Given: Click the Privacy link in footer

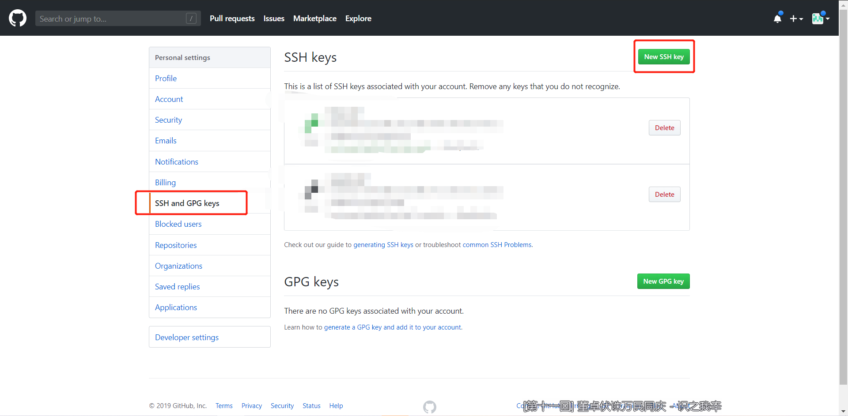Looking at the screenshot, I should coord(251,405).
